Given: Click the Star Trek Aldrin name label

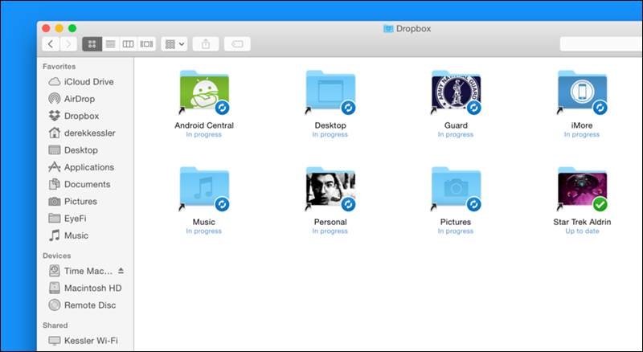Looking at the screenshot, I should 582,222.
